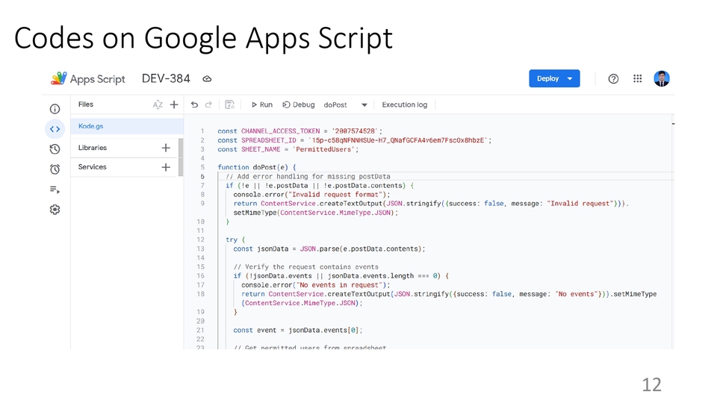The width and height of the screenshot is (717, 403).
Task: Click the redo arrow in toolbar
Action: [208, 105]
